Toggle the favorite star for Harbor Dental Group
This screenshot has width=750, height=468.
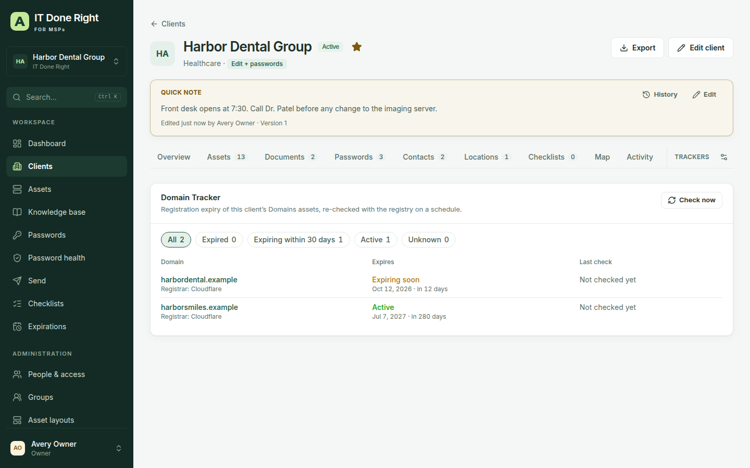coord(357,47)
